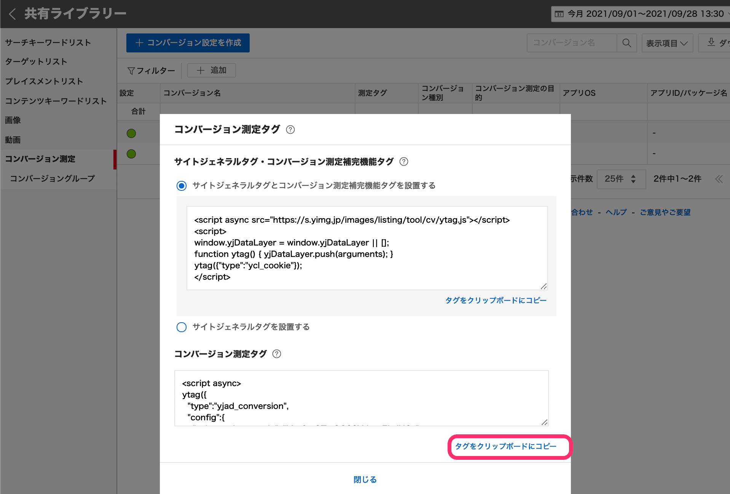This screenshot has height=494, width=730.
Task: Click resize handle of conversion tag textarea
Action: [544, 422]
